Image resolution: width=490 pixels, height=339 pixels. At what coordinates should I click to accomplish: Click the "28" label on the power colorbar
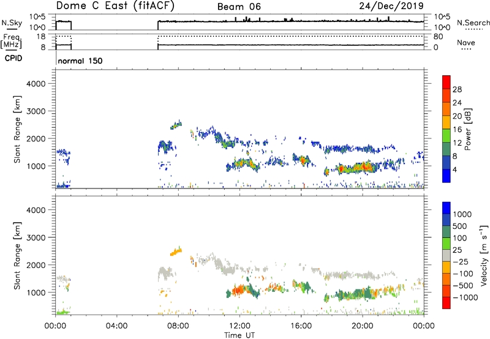click(x=457, y=89)
